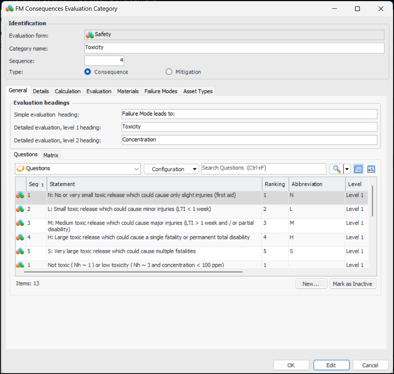Switch to detail card view icon
Viewport: 394px width, 374px height.
point(371,169)
